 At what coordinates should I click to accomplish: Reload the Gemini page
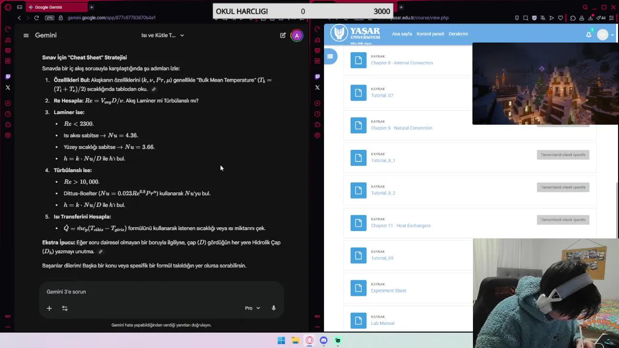point(36,18)
